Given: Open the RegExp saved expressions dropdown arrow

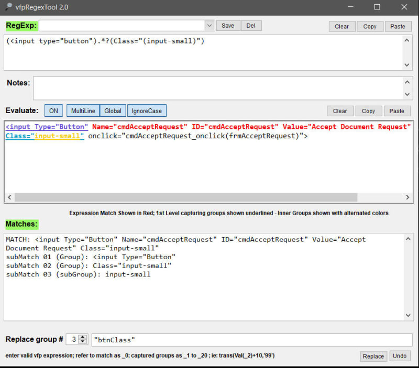Looking at the screenshot, I should (x=210, y=26).
